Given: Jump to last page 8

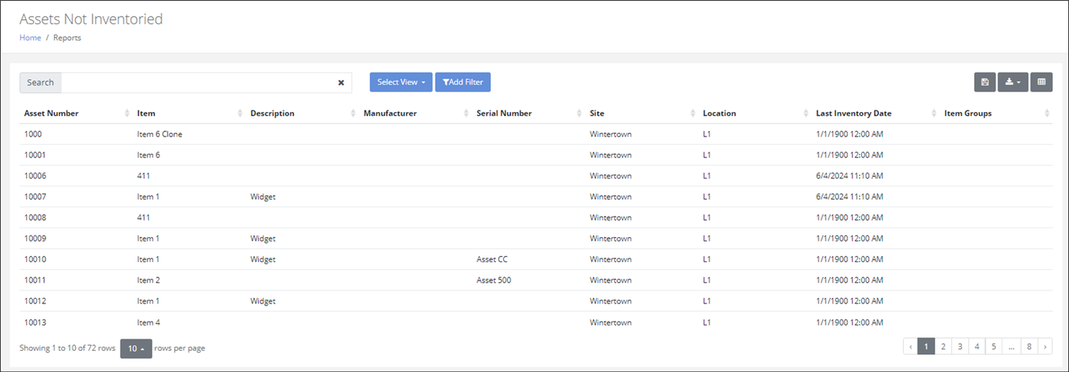Looking at the screenshot, I should coord(1029,347).
